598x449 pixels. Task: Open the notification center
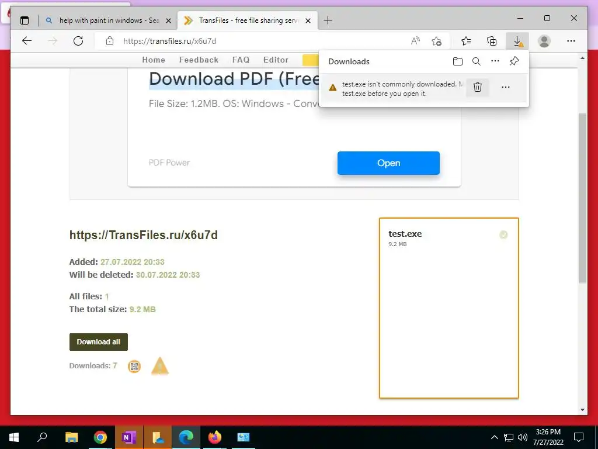coord(579,437)
